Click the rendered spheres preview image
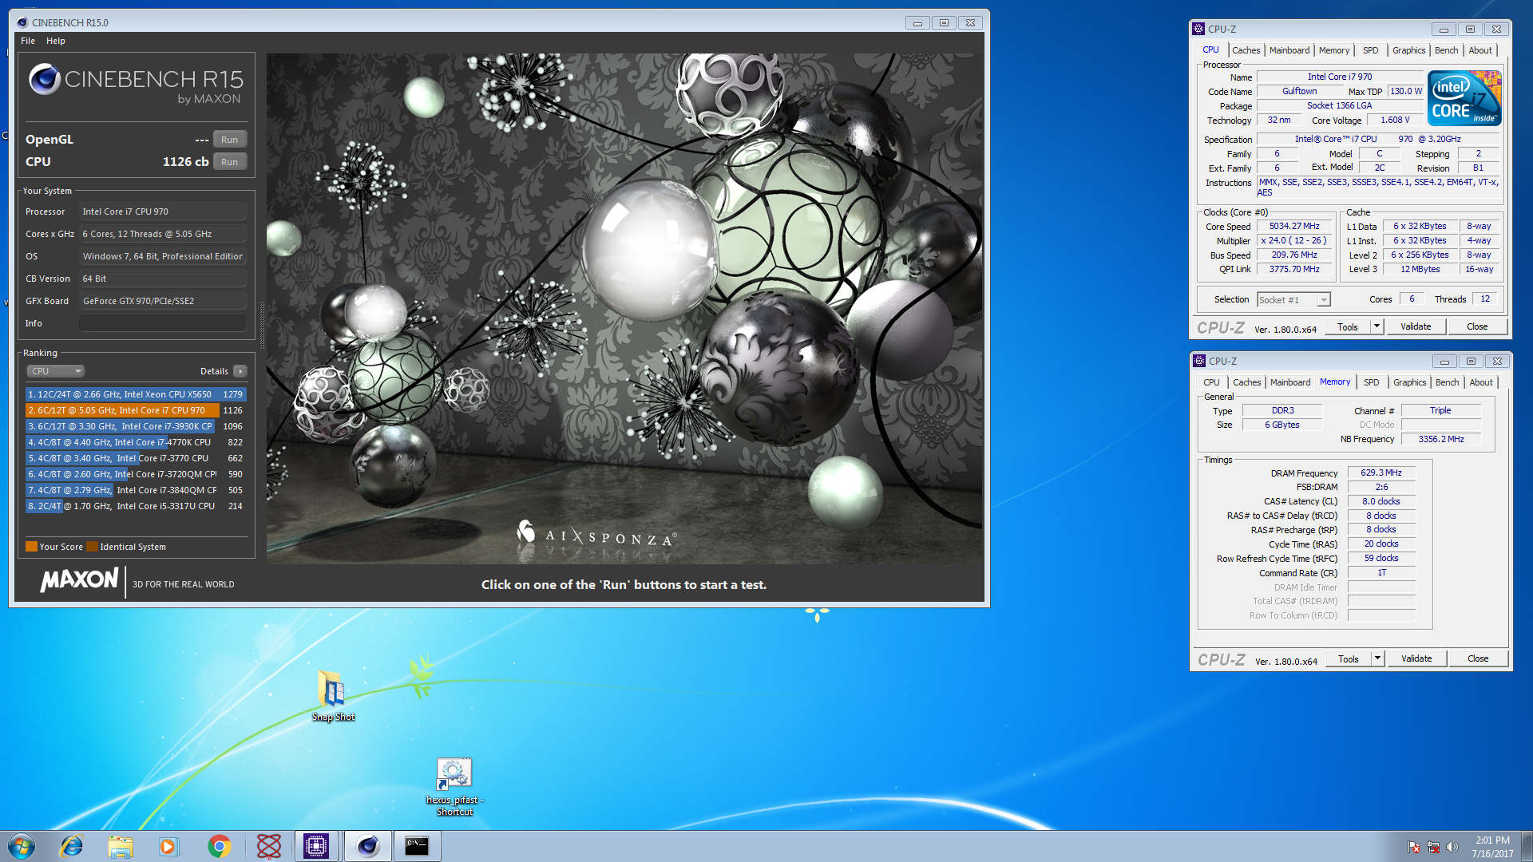Viewport: 1533px width, 862px height. click(624, 309)
